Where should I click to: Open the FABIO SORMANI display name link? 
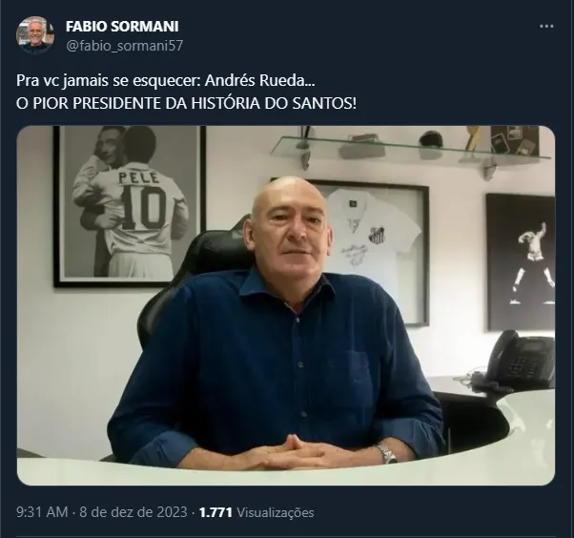122,27
